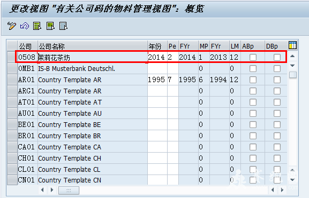Click vertical scrollbar up arrow at top
The image size is (309, 198).
pyautogui.click(x=292, y=57)
